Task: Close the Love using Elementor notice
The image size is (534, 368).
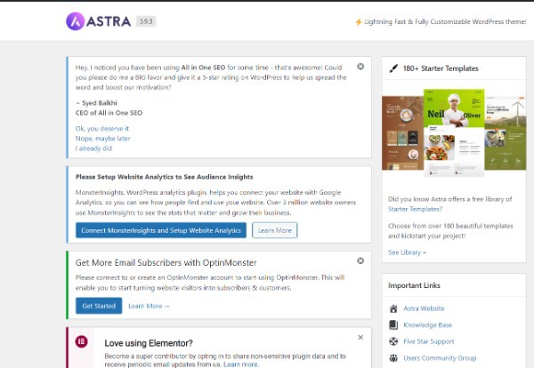Action: coord(360,338)
